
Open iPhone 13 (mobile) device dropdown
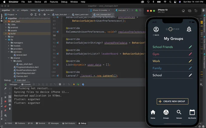[x=100, y=10]
